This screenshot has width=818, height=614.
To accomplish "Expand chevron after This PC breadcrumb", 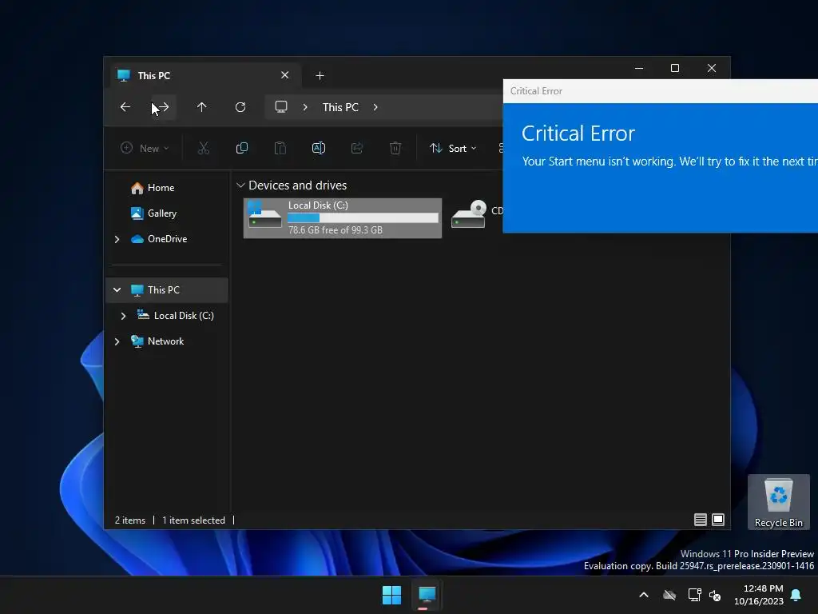I will (x=375, y=107).
